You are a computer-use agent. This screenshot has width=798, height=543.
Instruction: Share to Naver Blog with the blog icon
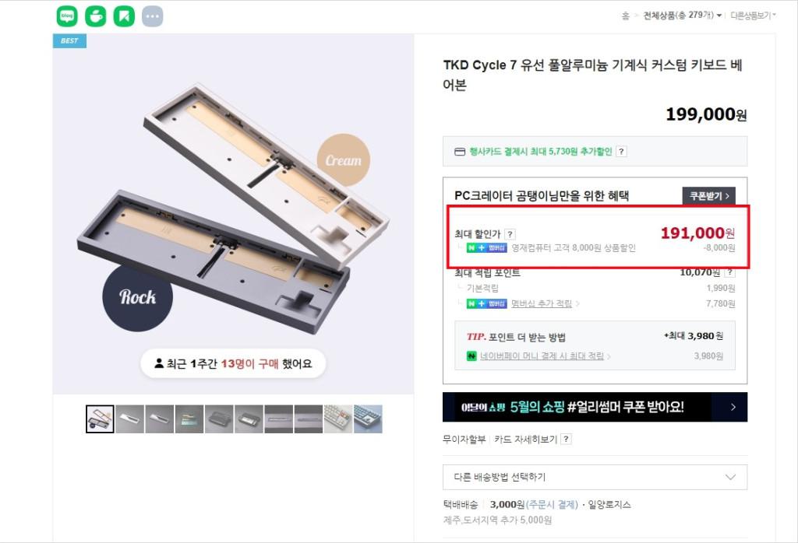(67, 16)
